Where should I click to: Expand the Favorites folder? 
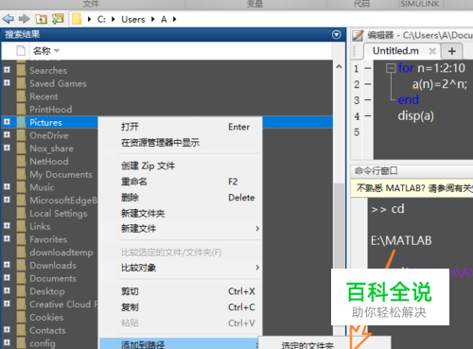click(x=7, y=238)
